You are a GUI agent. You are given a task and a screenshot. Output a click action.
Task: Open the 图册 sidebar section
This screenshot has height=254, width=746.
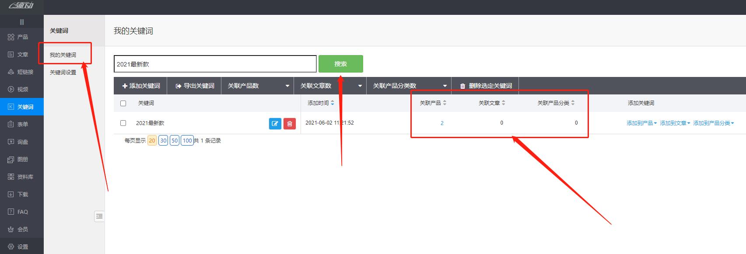[x=22, y=159]
